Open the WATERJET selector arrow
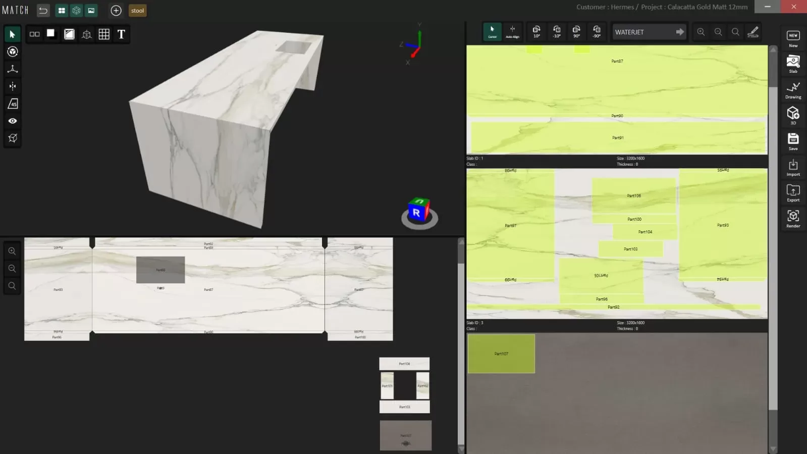The height and width of the screenshot is (454, 807). pos(680,32)
